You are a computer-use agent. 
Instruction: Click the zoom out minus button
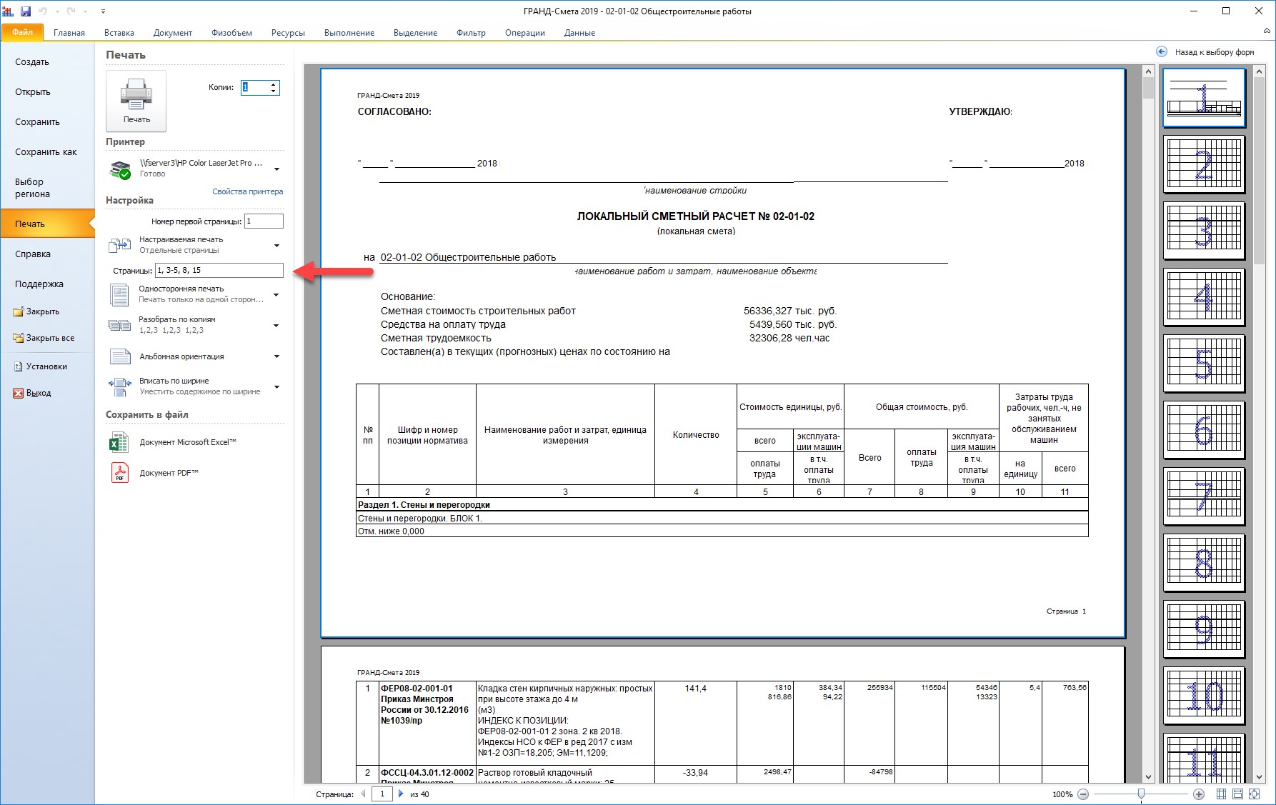(1083, 794)
